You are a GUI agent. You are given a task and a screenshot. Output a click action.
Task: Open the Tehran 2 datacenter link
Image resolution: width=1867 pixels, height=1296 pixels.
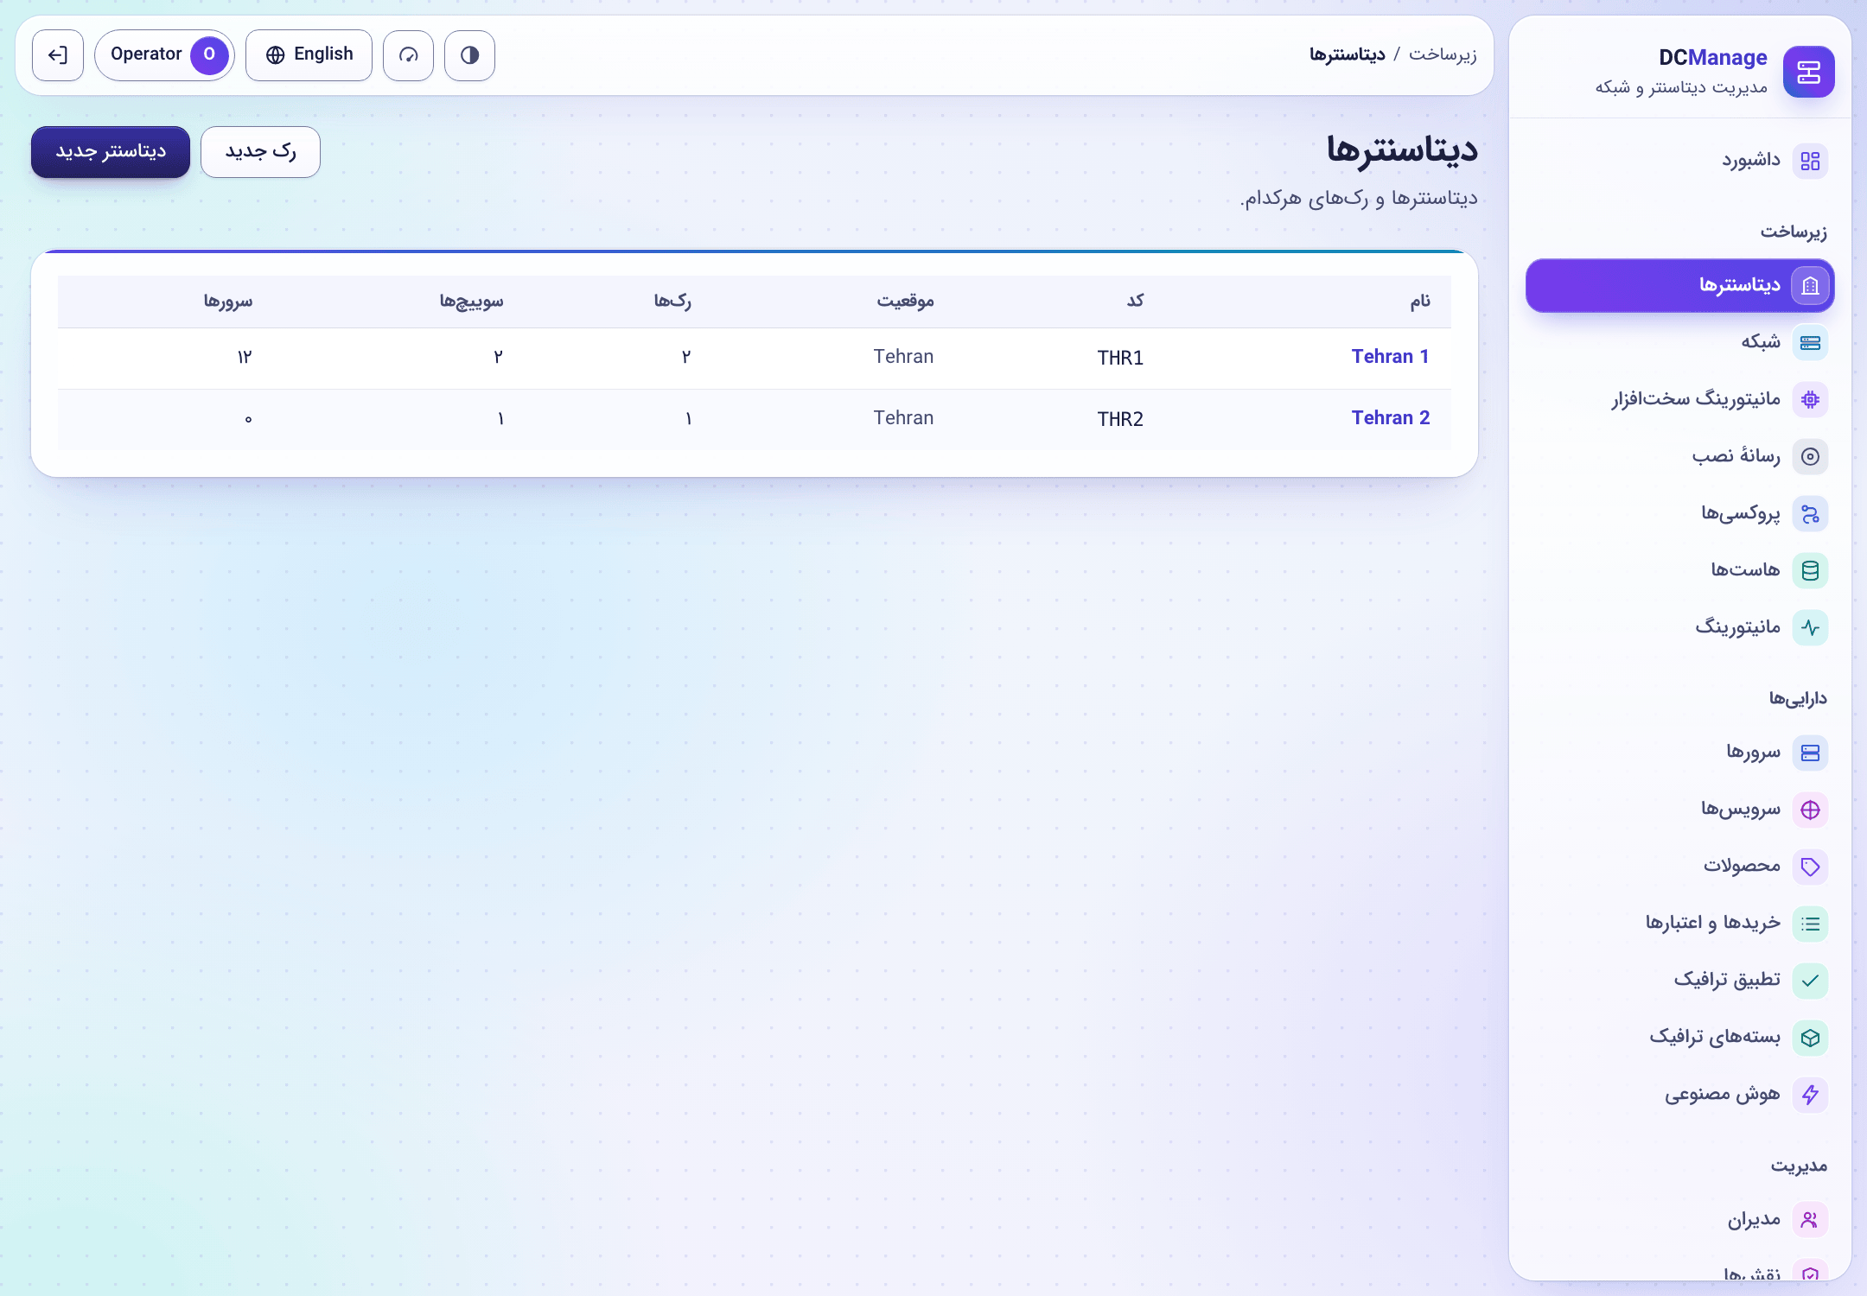pos(1390,418)
